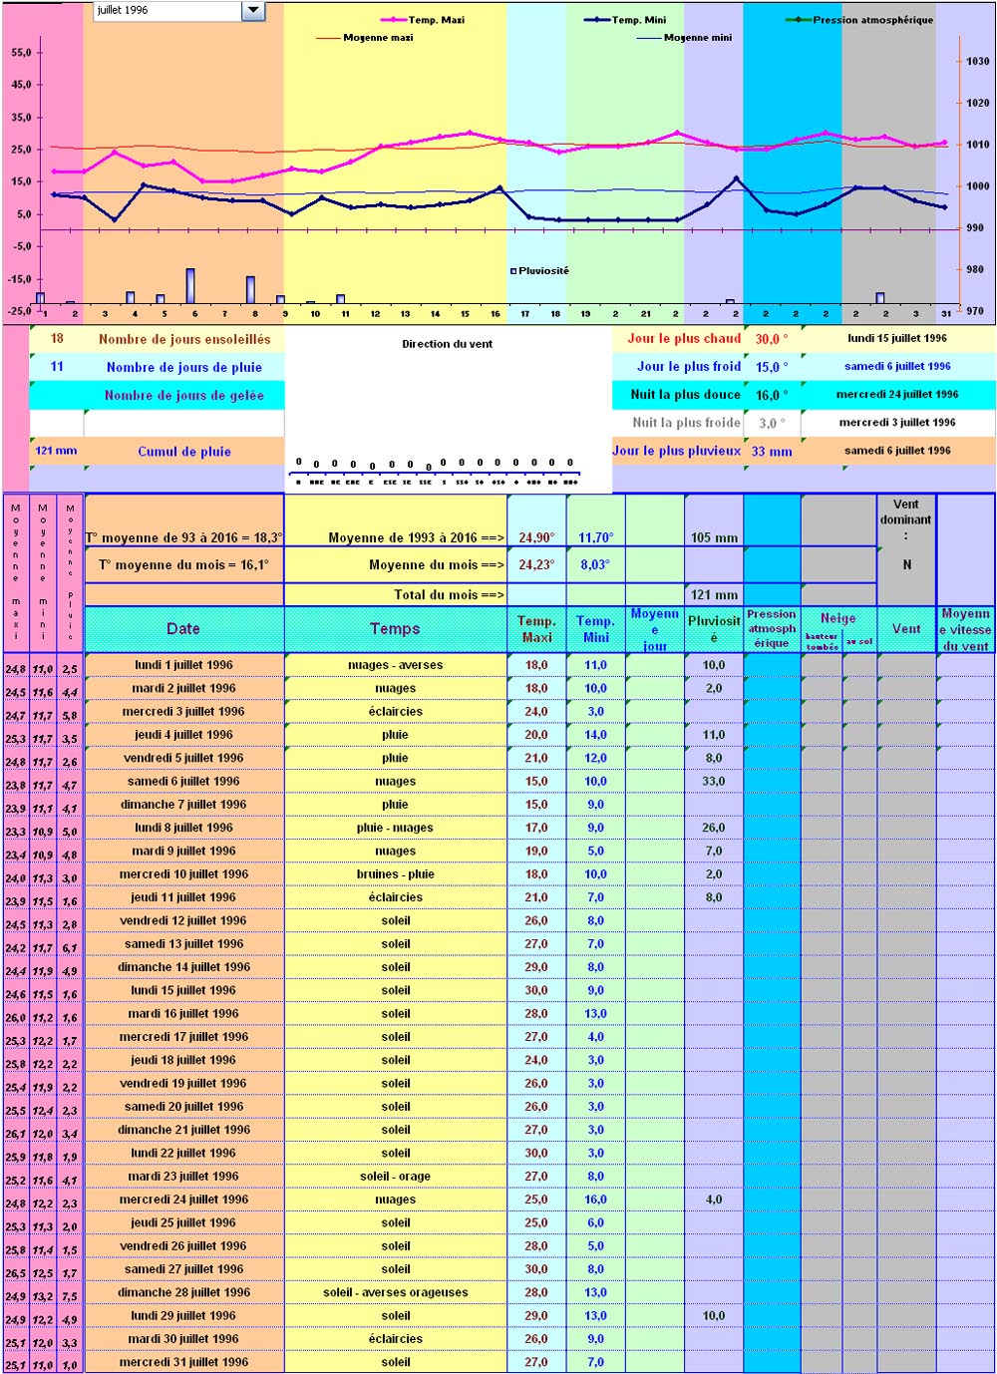The height and width of the screenshot is (1374, 997).
Task: Select the Temps column header cell
Action: tap(395, 629)
